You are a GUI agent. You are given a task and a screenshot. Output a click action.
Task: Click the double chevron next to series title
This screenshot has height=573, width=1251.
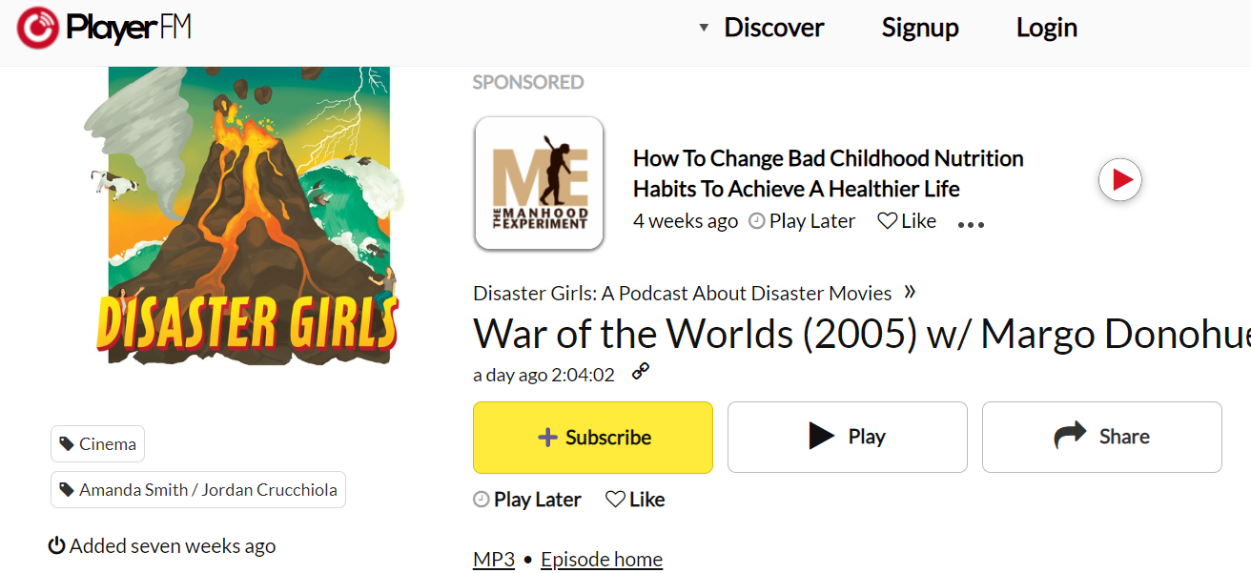910,292
